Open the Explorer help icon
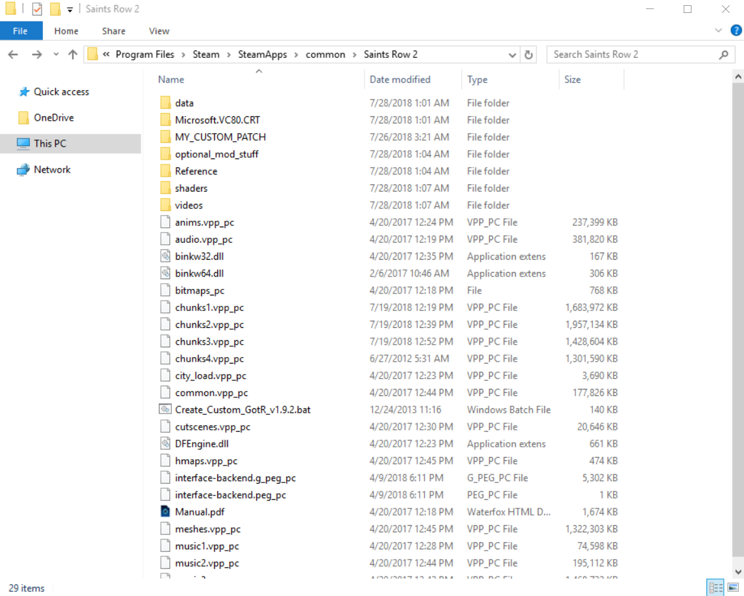This screenshot has width=744, height=596. (736, 31)
